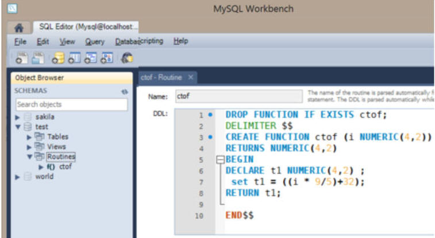Open the Query menu
The width and height of the screenshot is (435, 238).
95,42
